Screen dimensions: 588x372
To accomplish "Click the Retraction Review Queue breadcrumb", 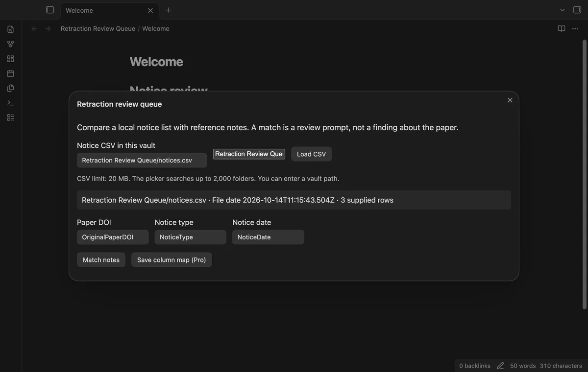I will pyautogui.click(x=98, y=28).
